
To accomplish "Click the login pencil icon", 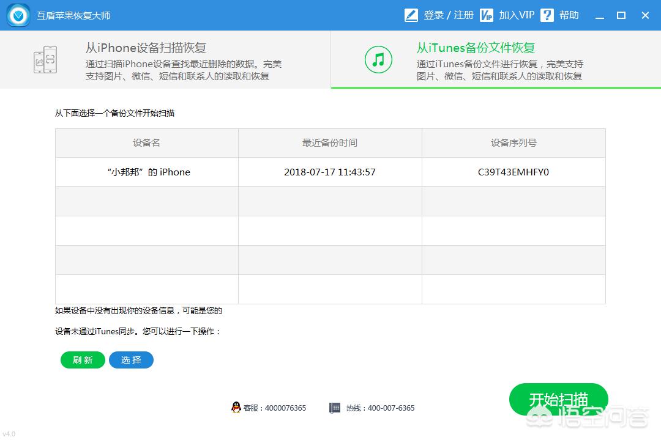I will pyautogui.click(x=411, y=15).
